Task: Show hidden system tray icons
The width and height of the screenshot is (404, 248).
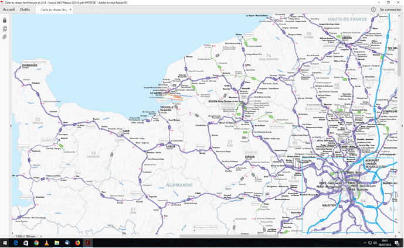Action: pos(365,243)
